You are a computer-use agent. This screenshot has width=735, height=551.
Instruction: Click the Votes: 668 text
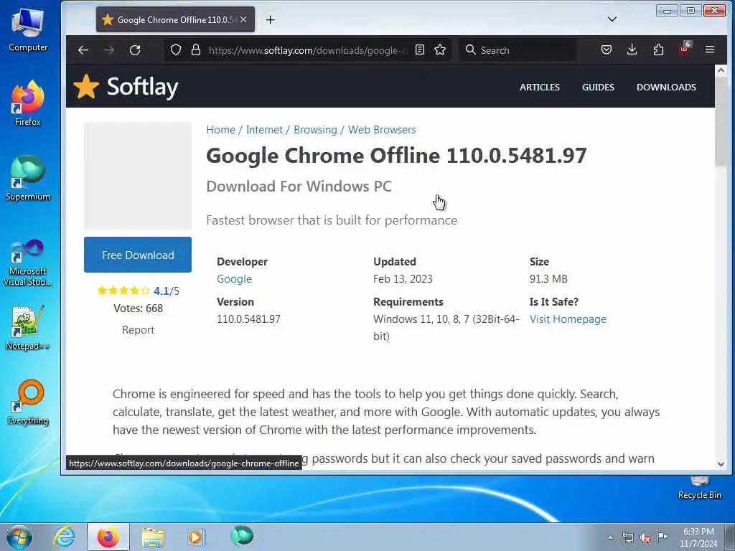139,309
